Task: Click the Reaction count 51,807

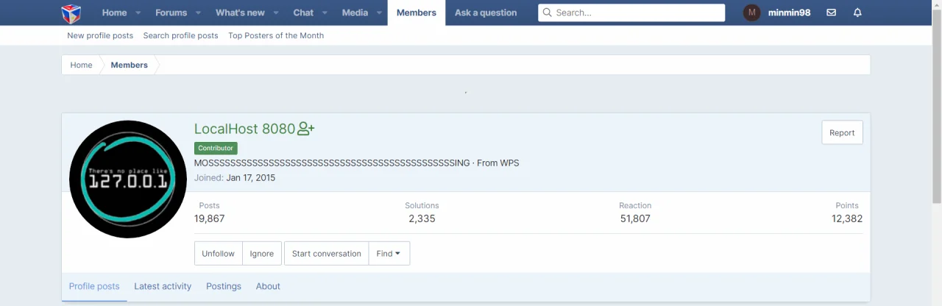Action: pyautogui.click(x=635, y=218)
